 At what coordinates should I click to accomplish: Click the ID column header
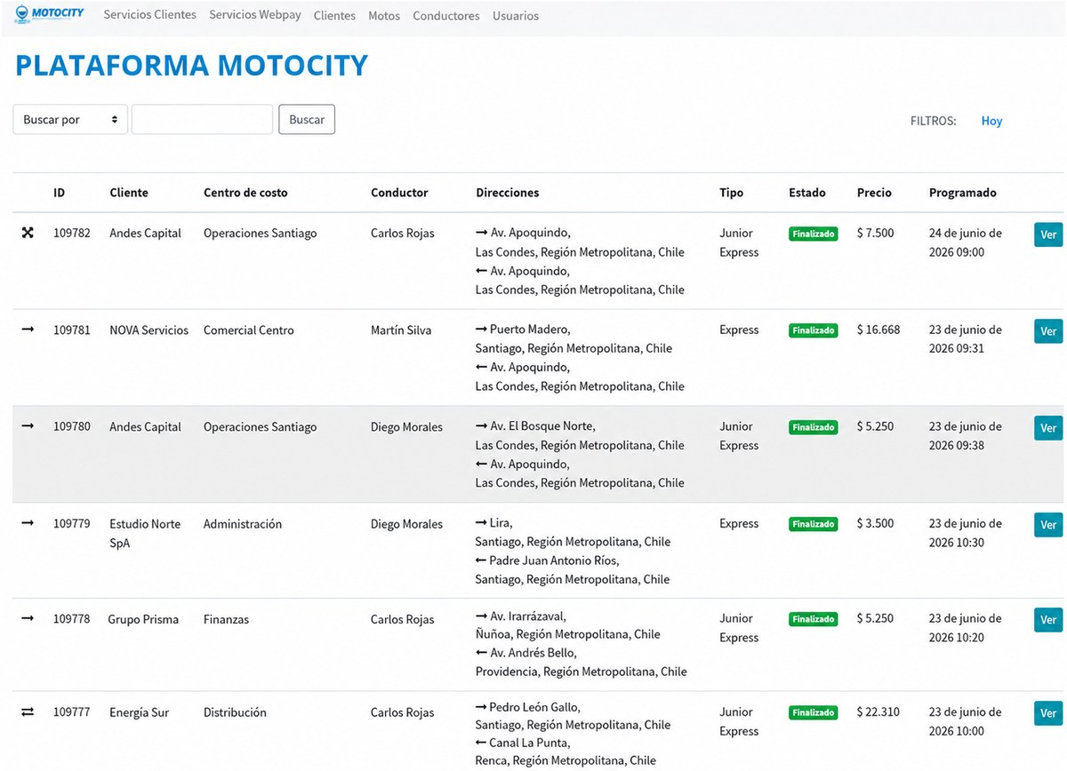tap(59, 192)
